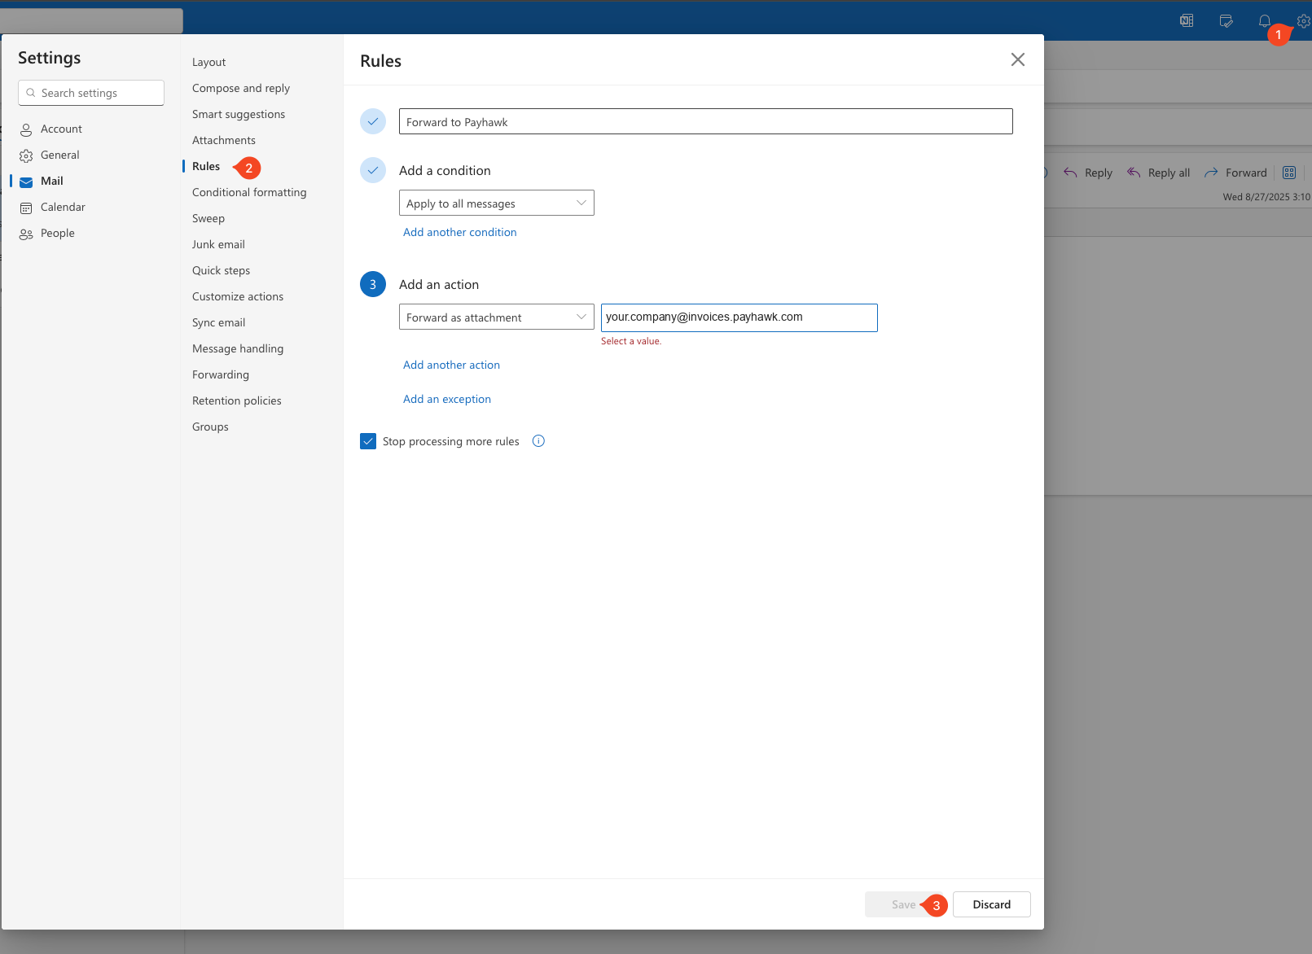Open Groups settings
The width and height of the screenshot is (1312, 954).
210,427
